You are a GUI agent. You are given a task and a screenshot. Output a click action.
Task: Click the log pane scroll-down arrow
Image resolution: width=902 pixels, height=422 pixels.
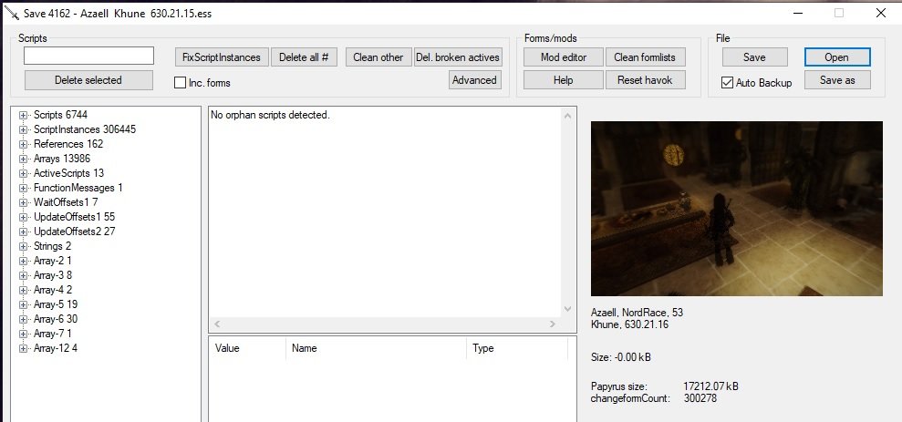click(568, 309)
